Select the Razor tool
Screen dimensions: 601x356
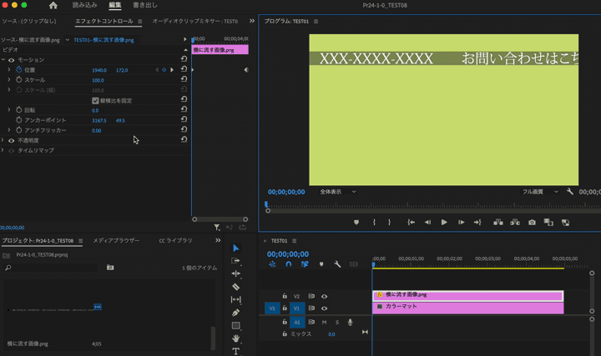click(235, 287)
